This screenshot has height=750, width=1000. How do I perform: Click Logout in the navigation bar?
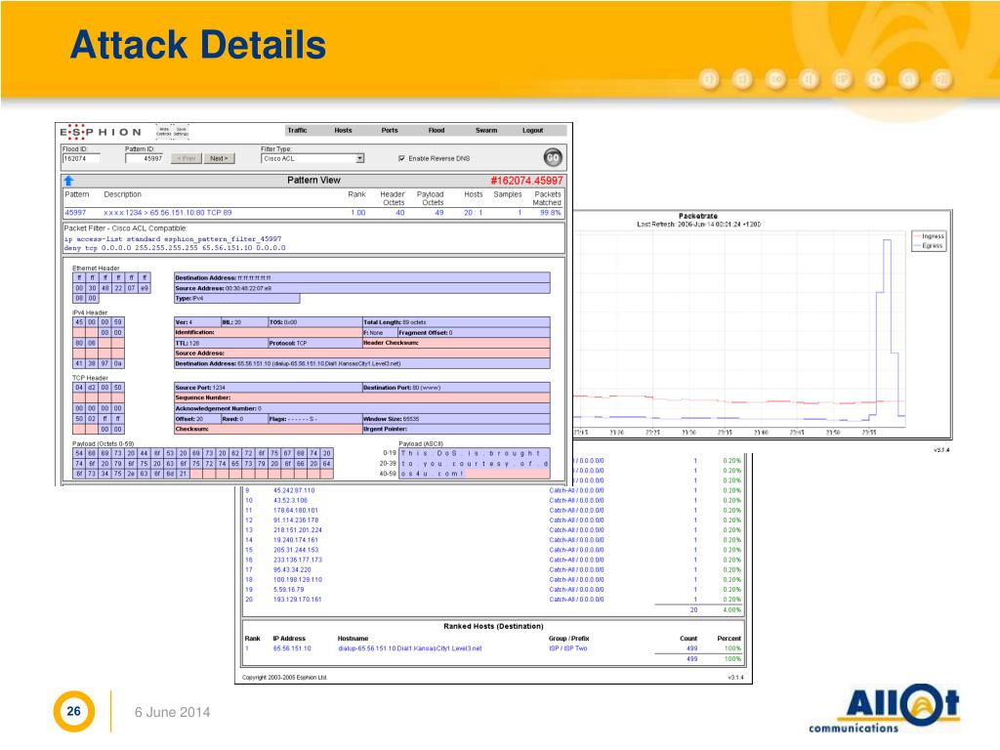click(532, 130)
